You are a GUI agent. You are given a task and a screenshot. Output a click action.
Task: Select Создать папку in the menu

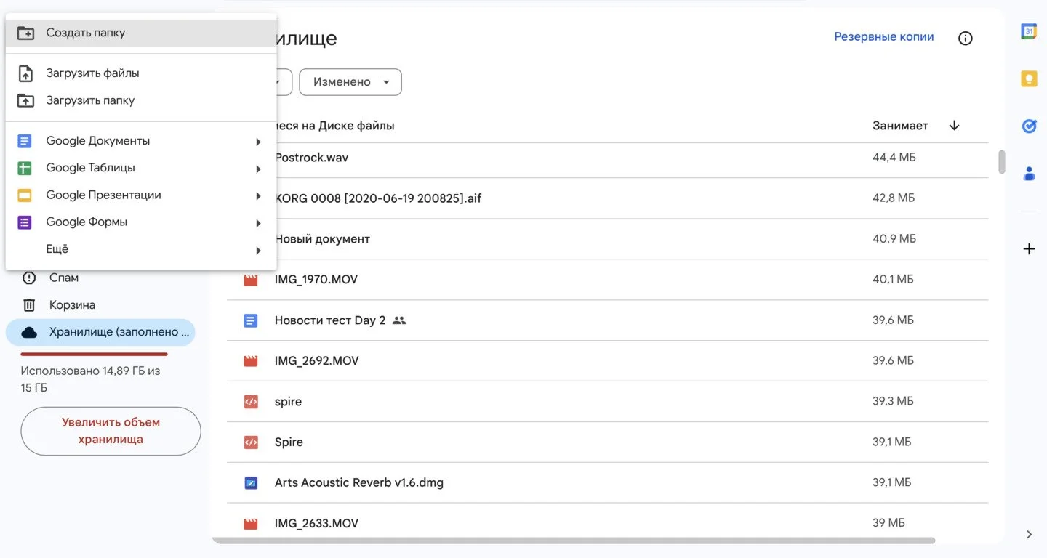pyautogui.click(x=140, y=33)
